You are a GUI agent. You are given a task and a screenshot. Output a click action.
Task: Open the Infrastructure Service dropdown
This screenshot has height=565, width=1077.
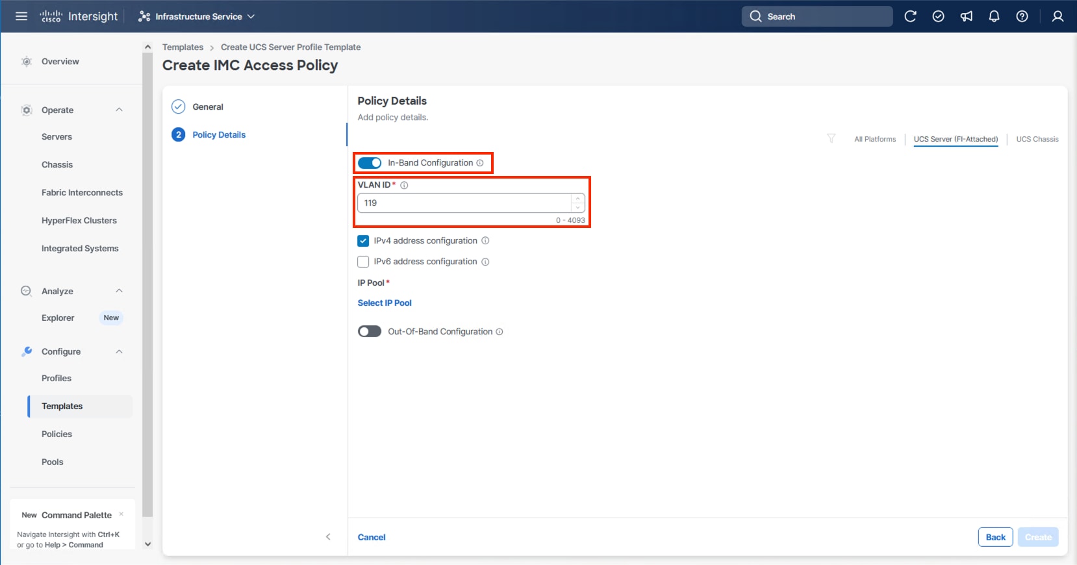click(197, 16)
